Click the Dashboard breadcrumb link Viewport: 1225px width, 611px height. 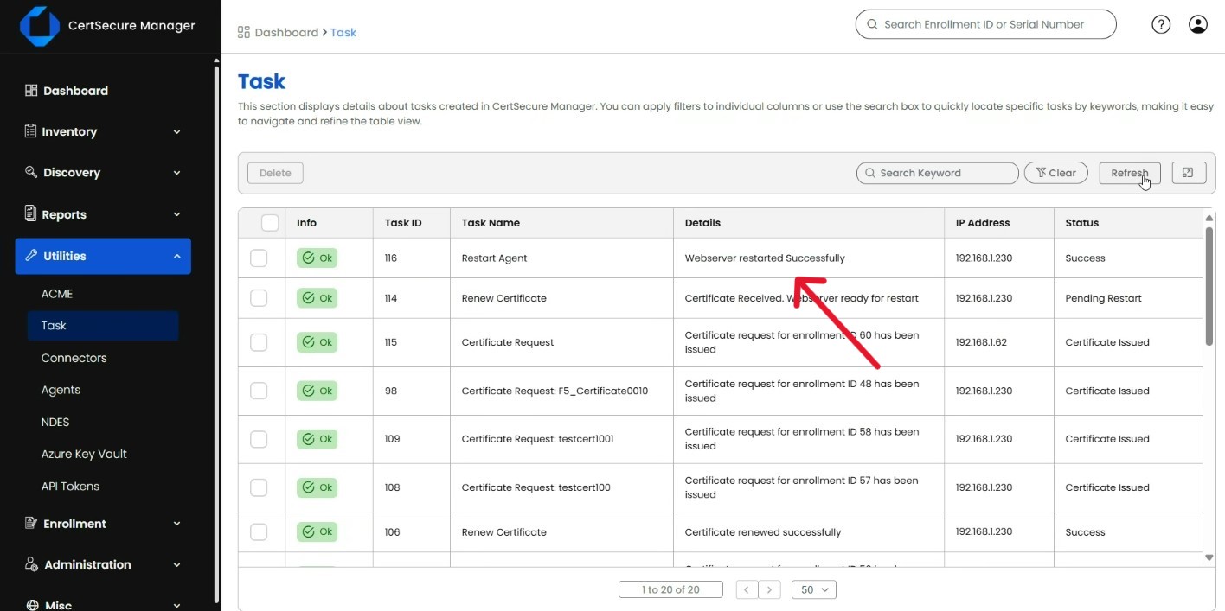(x=286, y=33)
